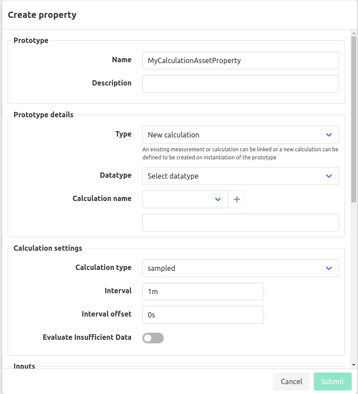Click the help text about linking existing measurement
This screenshot has height=394, width=358.
240,153
